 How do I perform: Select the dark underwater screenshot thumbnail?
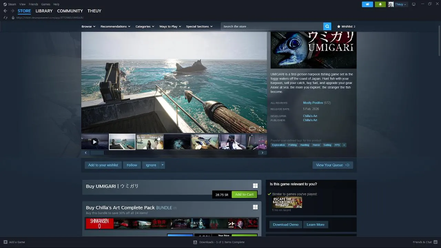pyautogui.click(x=177, y=142)
